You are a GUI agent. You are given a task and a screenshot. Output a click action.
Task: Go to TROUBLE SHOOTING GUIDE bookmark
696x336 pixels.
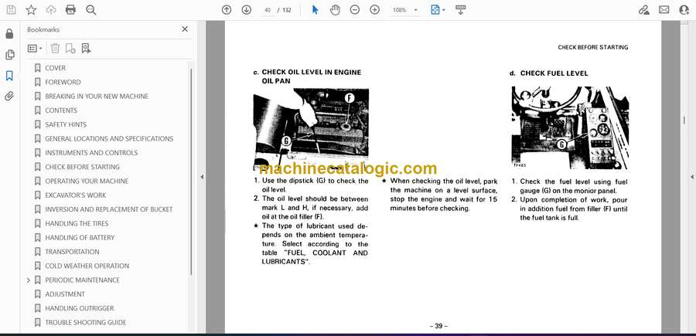[85, 323]
